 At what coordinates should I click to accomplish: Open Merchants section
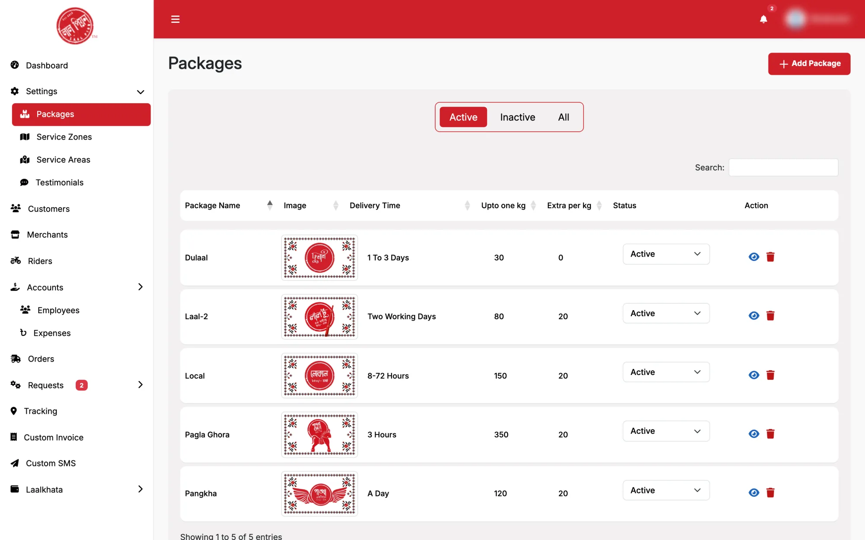(x=47, y=235)
